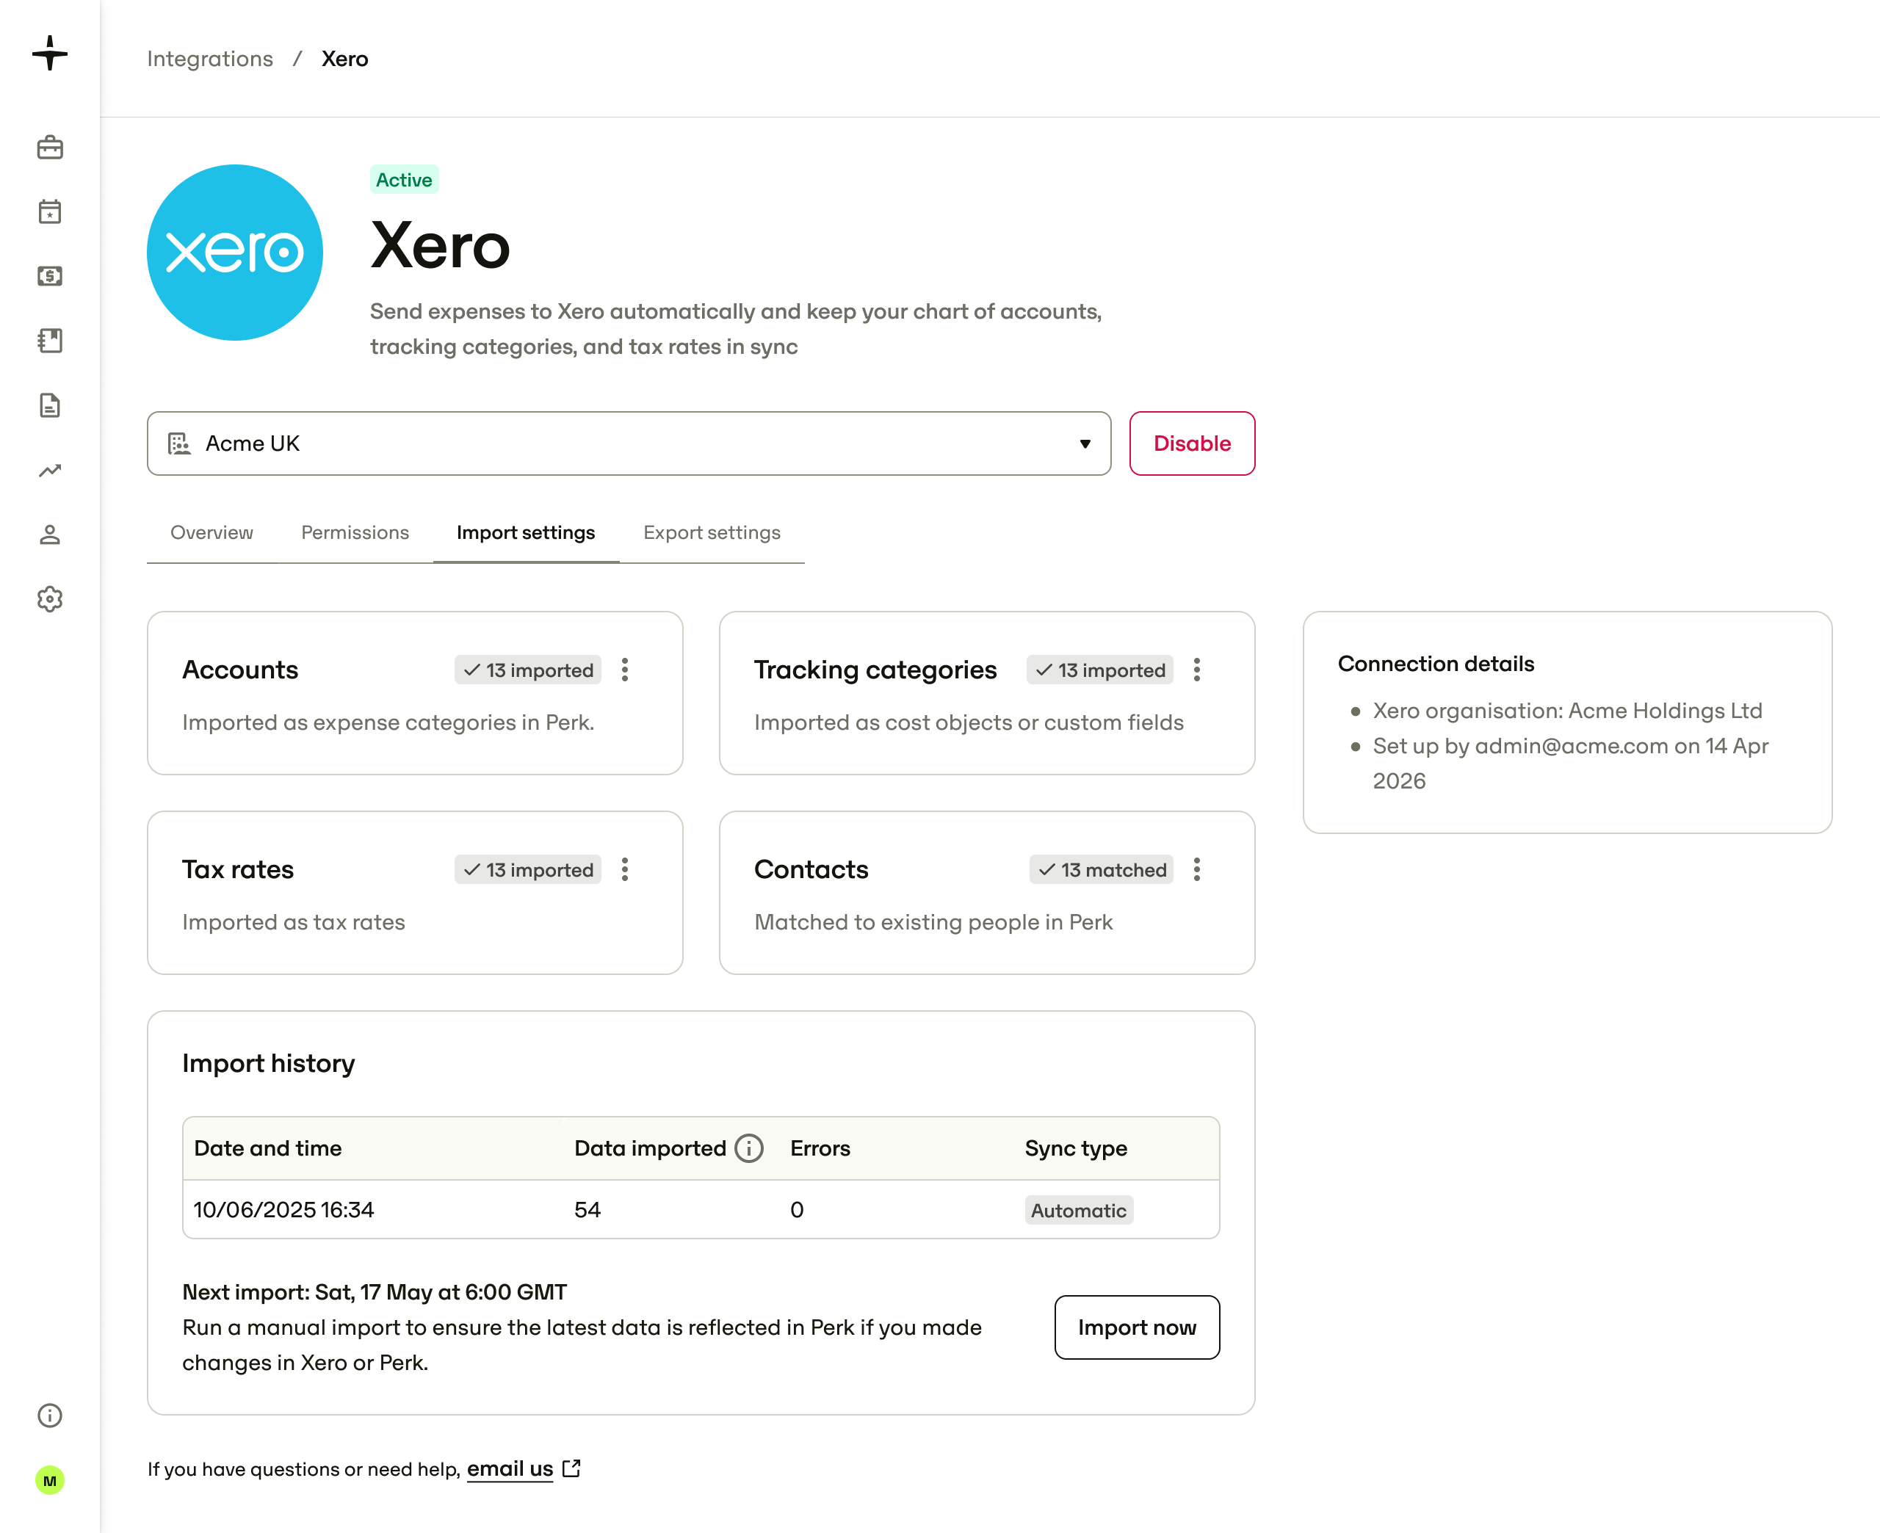Click the email us link
Image resolution: width=1880 pixels, height=1533 pixels.
coord(510,1468)
